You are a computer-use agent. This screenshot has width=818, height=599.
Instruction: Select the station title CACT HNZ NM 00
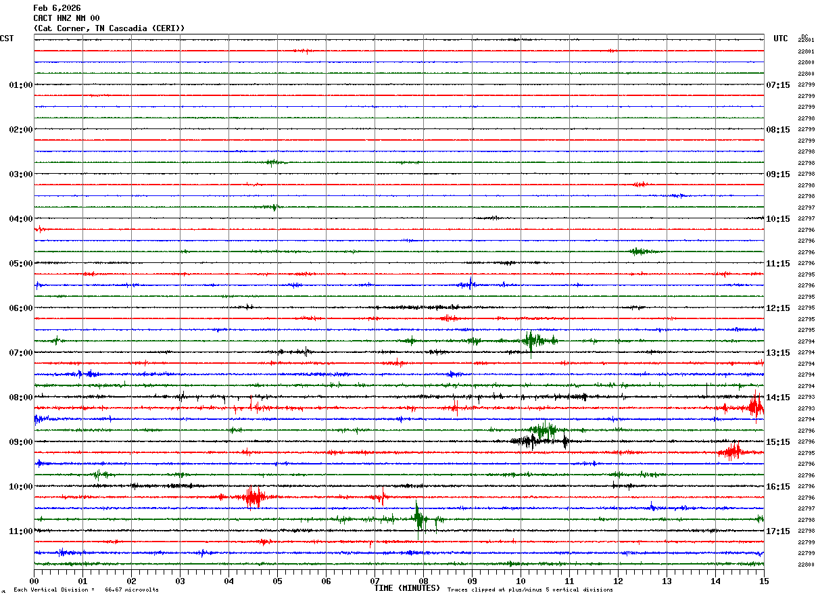point(66,18)
